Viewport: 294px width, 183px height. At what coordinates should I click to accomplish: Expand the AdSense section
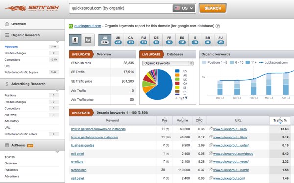[32, 145]
